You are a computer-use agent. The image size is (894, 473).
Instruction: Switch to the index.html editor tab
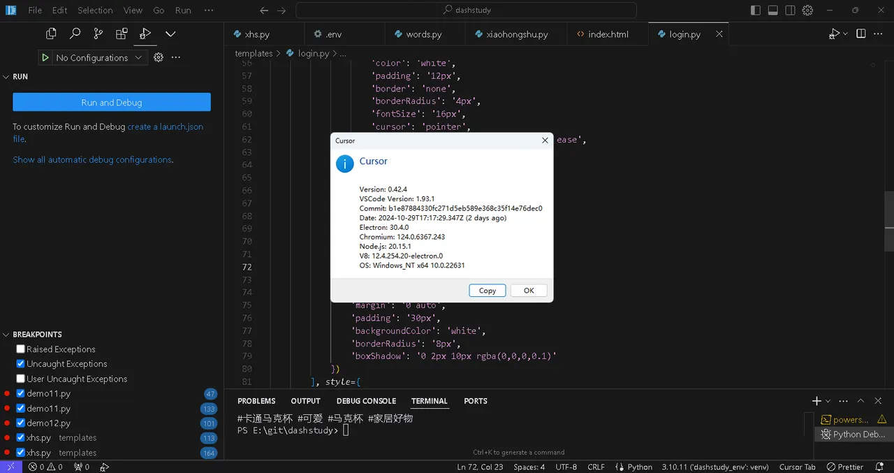[608, 34]
